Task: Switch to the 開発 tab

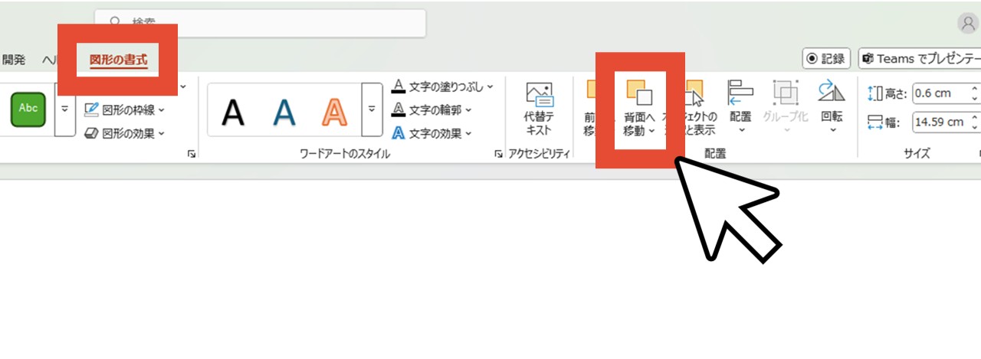Action: [x=13, y=59]
